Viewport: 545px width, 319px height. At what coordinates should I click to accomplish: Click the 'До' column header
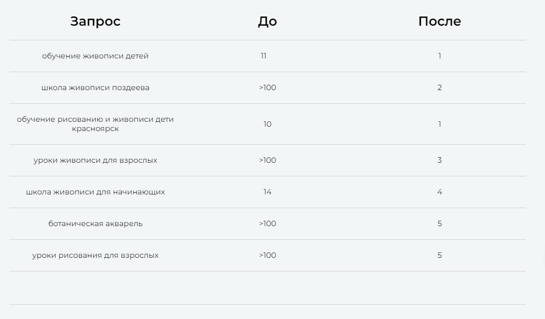(267, 22)
